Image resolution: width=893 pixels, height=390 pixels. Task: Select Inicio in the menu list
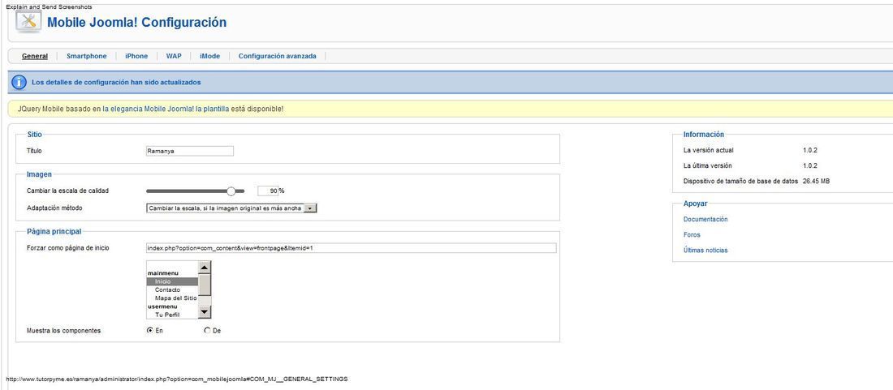pos(173,281)
